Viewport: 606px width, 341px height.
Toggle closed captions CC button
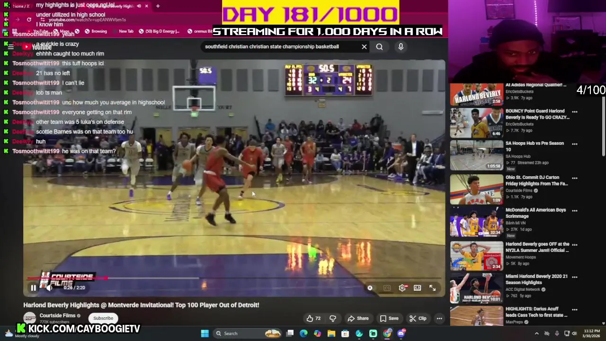pyautogui.click(x=387, y=287)
